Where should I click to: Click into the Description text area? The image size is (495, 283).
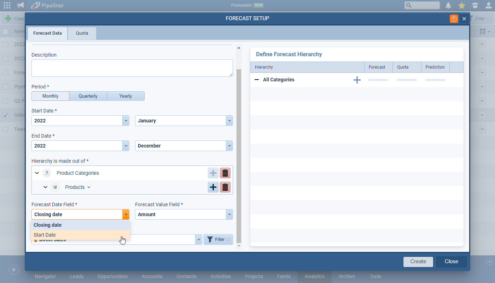pos(132,68)
